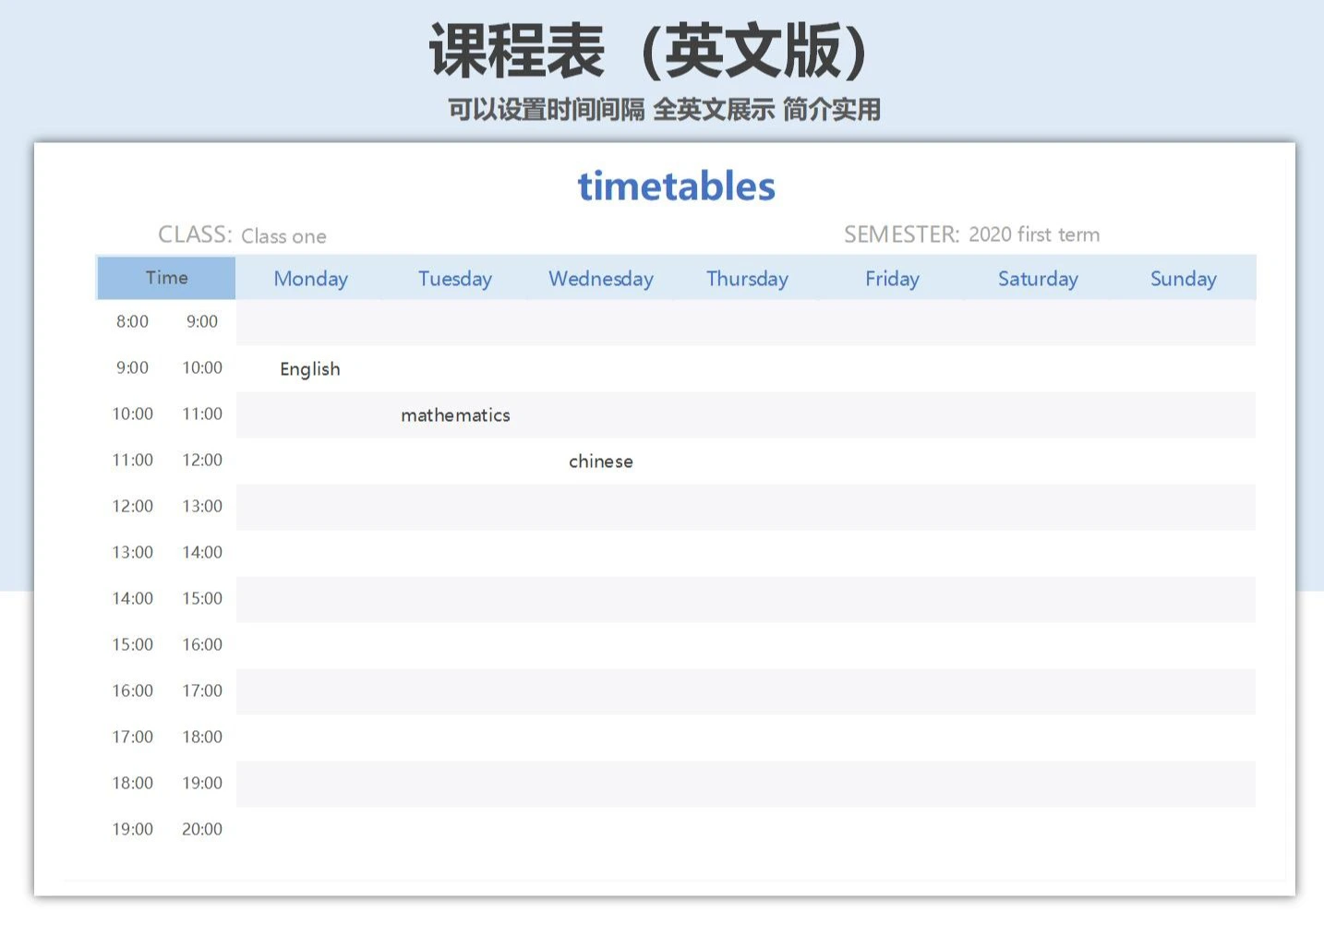Select the Tuesday column header

coord(455,278)
